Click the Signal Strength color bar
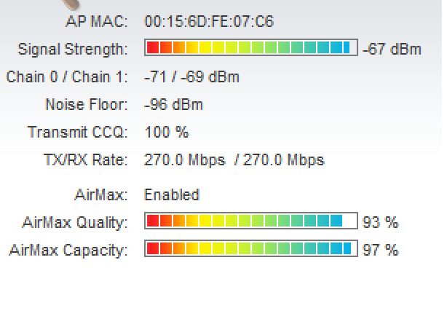This screenshot has height=335, width=447. [251, 49]
